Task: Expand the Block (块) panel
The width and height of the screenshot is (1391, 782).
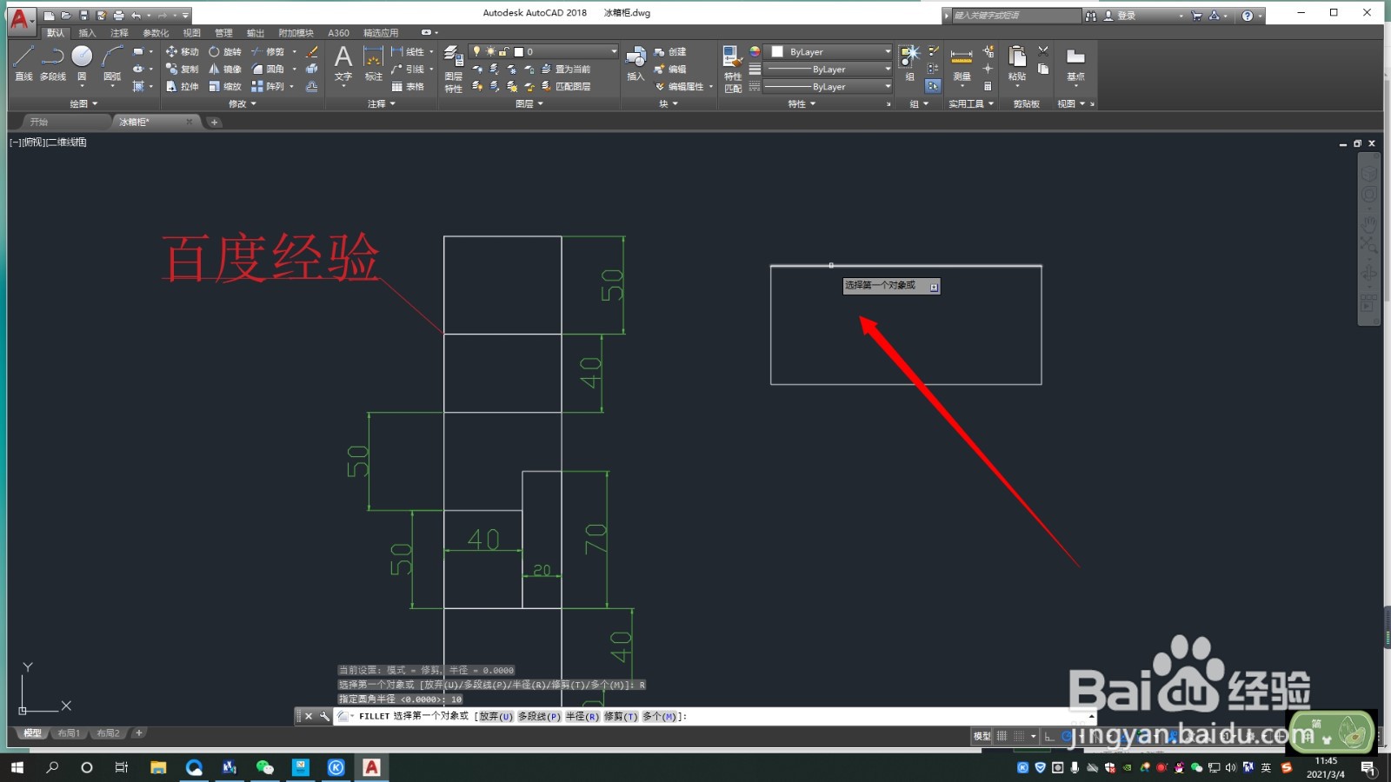Action: click(x=668, y=103)
